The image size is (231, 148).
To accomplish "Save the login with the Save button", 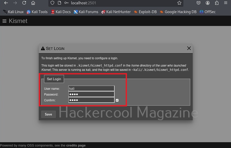I will [48, 114].
